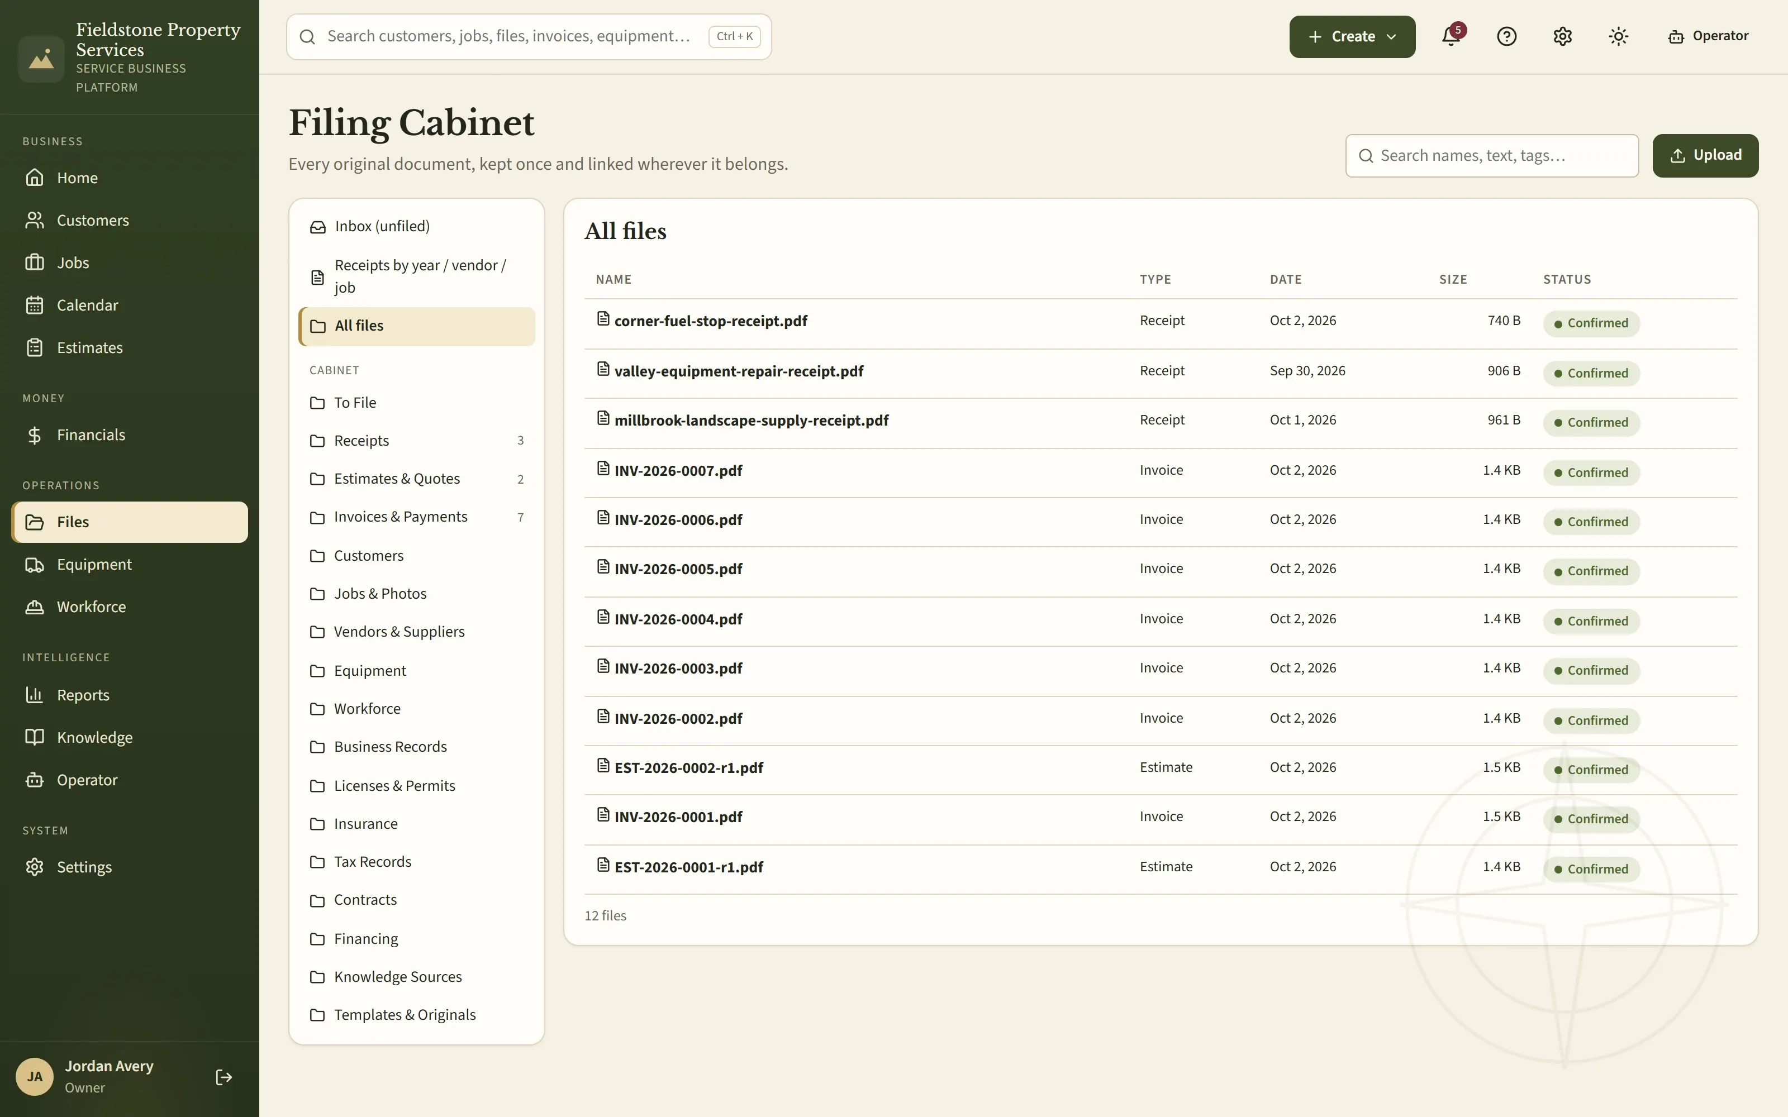Click the Reports bar chart icon
This screenshot has width=1788, height=1117.
(x=35, y=695)
